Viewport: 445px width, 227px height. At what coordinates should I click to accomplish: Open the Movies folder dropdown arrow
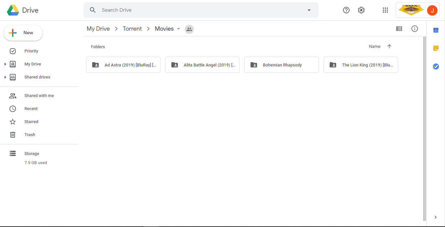(x=179, y=29)
